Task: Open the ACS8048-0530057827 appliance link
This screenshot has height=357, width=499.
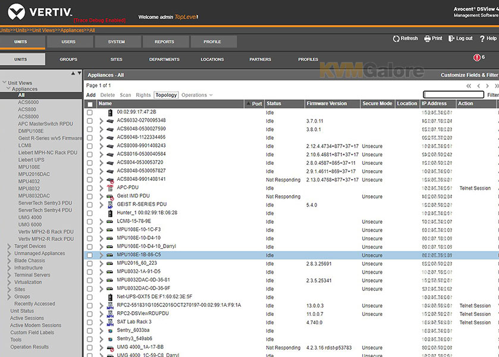Action: [142, 171]
